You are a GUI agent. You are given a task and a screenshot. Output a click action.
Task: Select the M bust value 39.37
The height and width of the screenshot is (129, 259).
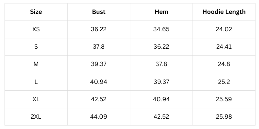point(99,64)
